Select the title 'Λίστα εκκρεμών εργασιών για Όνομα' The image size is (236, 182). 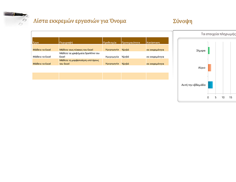80,21
